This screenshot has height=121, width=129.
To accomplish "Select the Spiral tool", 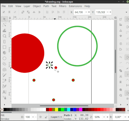I will coord(5,70).
